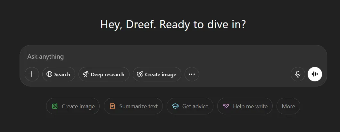
Task: Pick the Help me write suggestion label
Action: 250,106
